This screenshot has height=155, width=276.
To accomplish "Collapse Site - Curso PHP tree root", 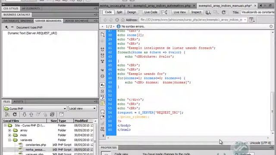I will pyautogui.click(x=5, y=125).
